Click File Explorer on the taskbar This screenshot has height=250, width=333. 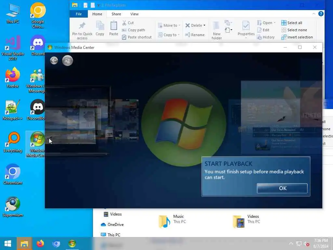click(24, 243)
